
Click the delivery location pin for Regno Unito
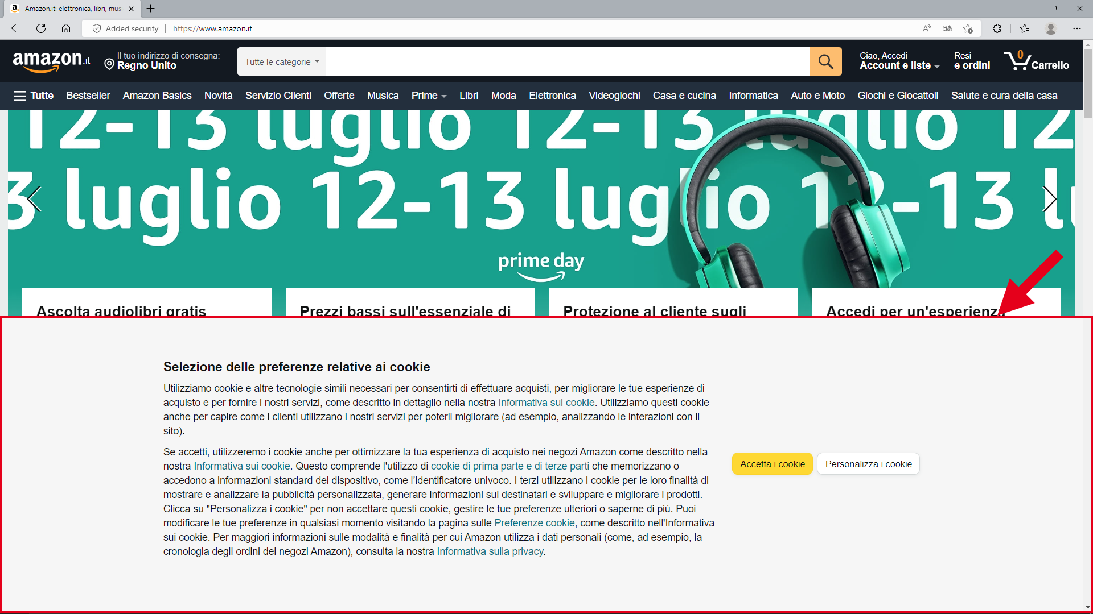coord(109,64)
